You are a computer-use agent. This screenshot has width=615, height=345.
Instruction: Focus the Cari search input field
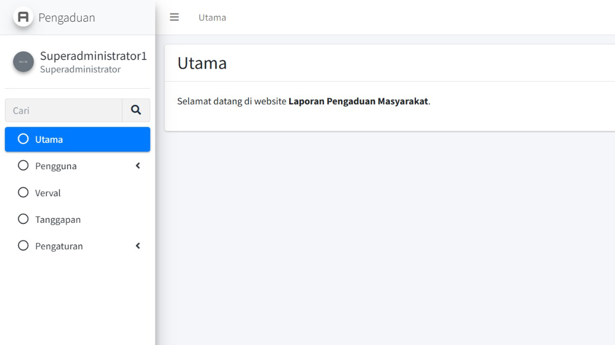[63, 110]
